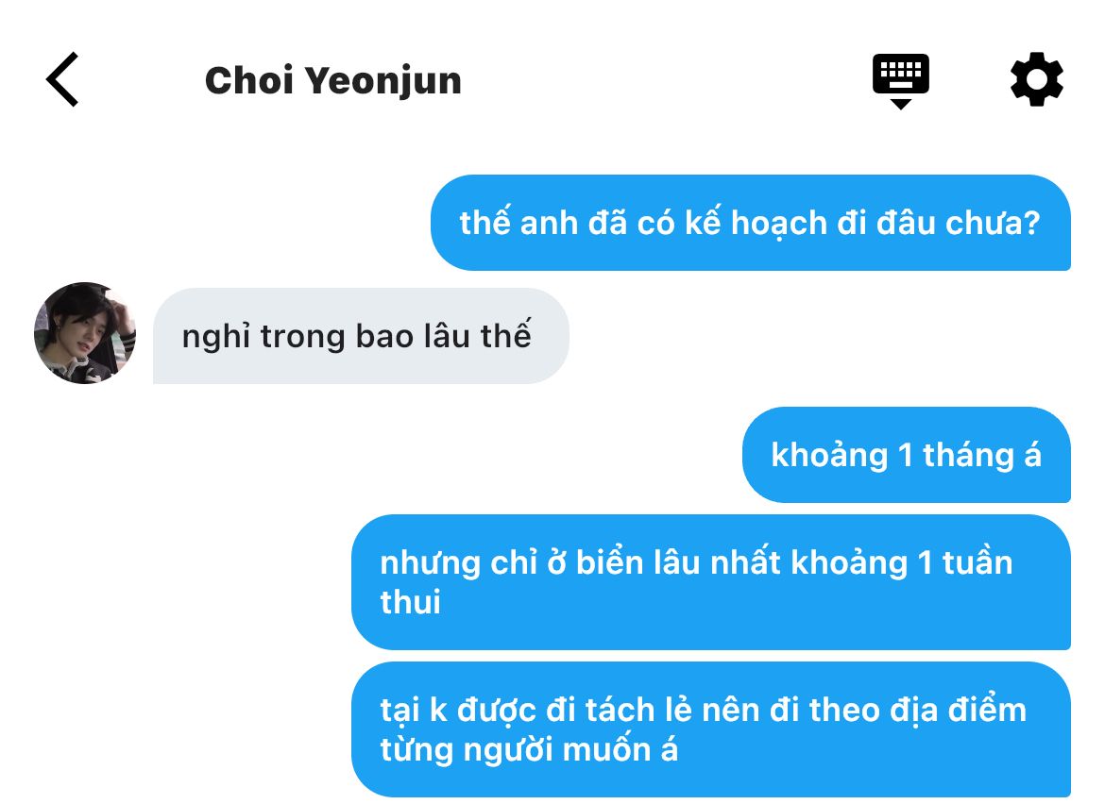Open chat settings via the gear icon

(x=1036, y=79)
